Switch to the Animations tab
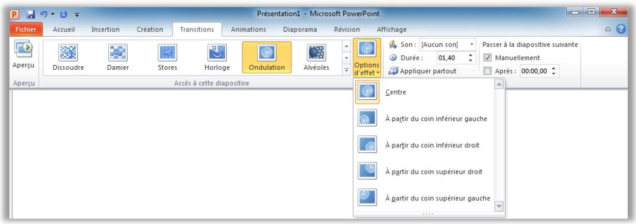The width and height of the screenshot is (636, 224). [249, 29]
